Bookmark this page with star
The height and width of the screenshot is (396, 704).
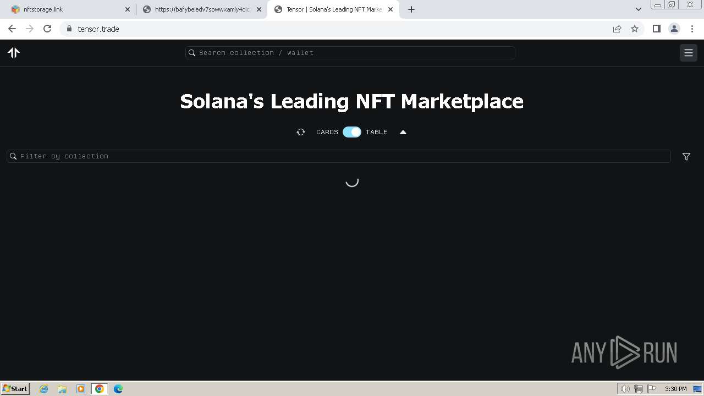635,29
